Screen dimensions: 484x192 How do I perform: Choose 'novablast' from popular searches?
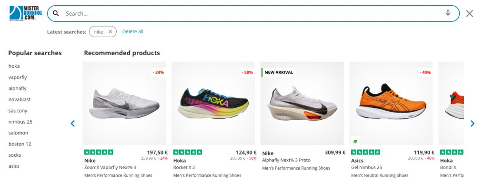click(x=20, y=99)
